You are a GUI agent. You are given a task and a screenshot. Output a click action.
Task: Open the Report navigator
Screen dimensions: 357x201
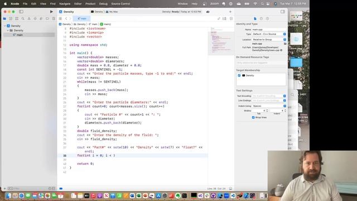pyautogui.click(x=54, y=18)
